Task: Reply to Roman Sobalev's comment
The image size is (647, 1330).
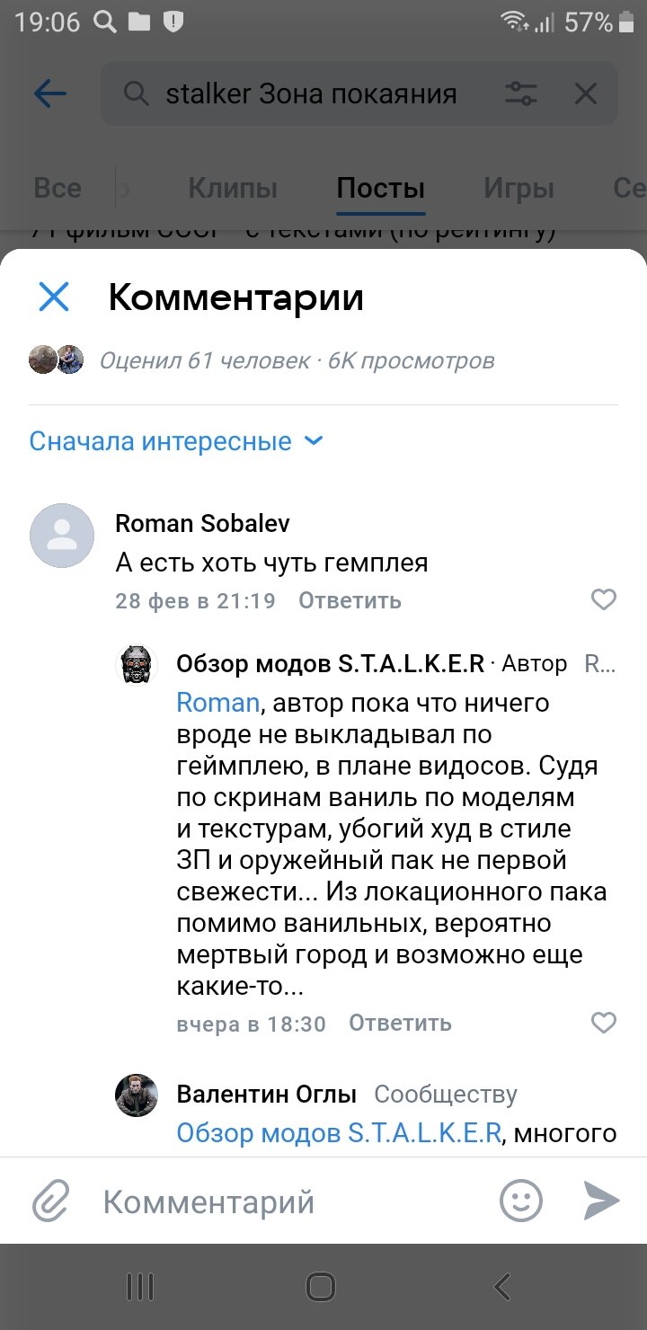Action: tap(350, 600)
